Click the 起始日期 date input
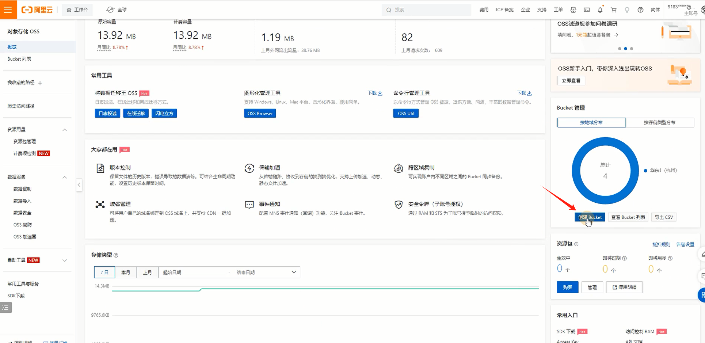 (194, 273)
